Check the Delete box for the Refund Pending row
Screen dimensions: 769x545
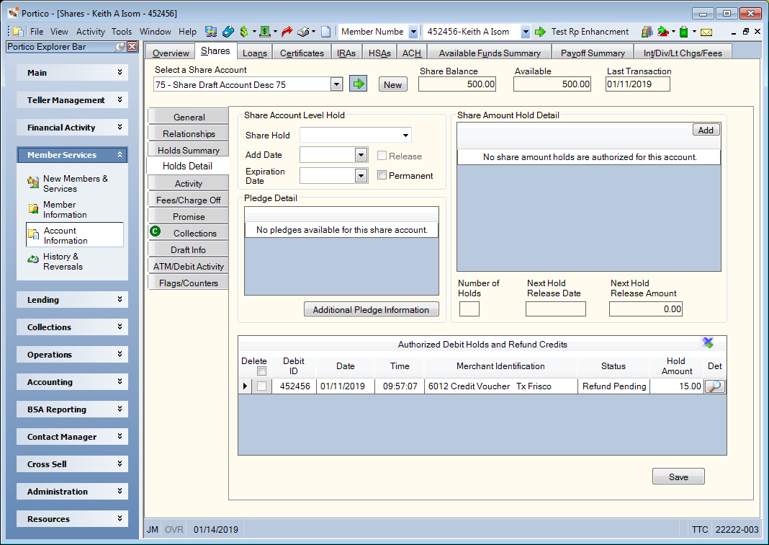(262, 386)
